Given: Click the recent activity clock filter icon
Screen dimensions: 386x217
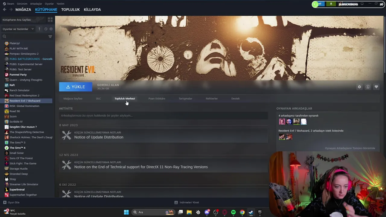Looking at the screenshot, I should click(46, 29).
